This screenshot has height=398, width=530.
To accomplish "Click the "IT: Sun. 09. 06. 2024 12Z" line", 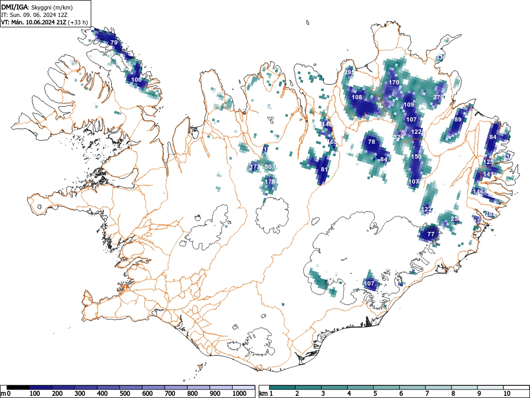I will (x=34, y=15).
